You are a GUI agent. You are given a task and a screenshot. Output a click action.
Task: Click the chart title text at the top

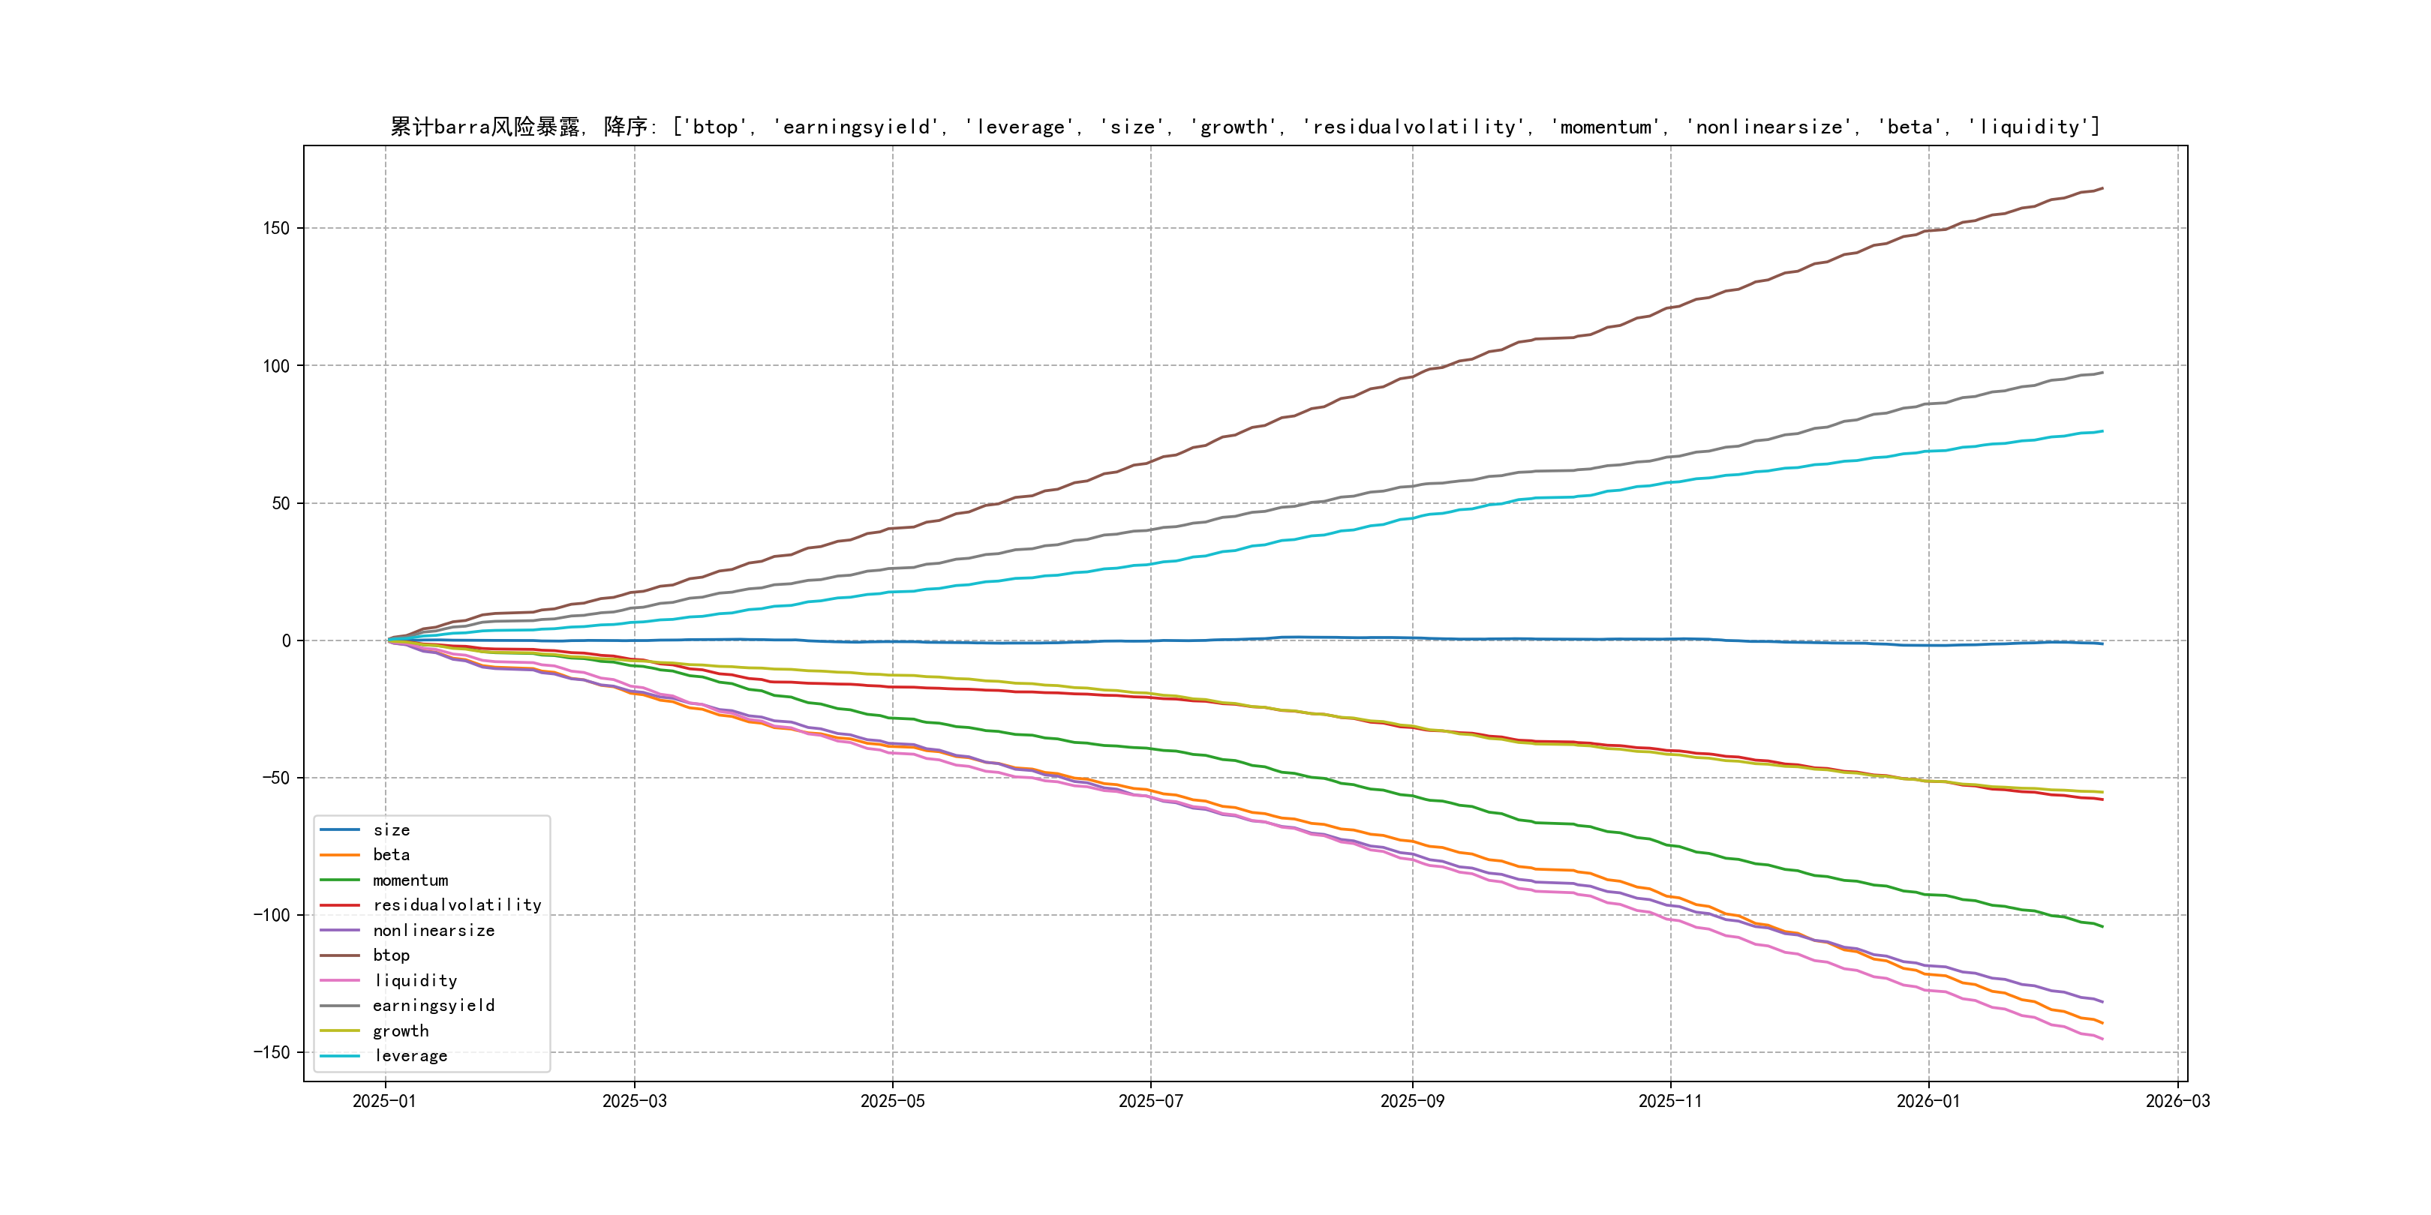click(1245, 127)
